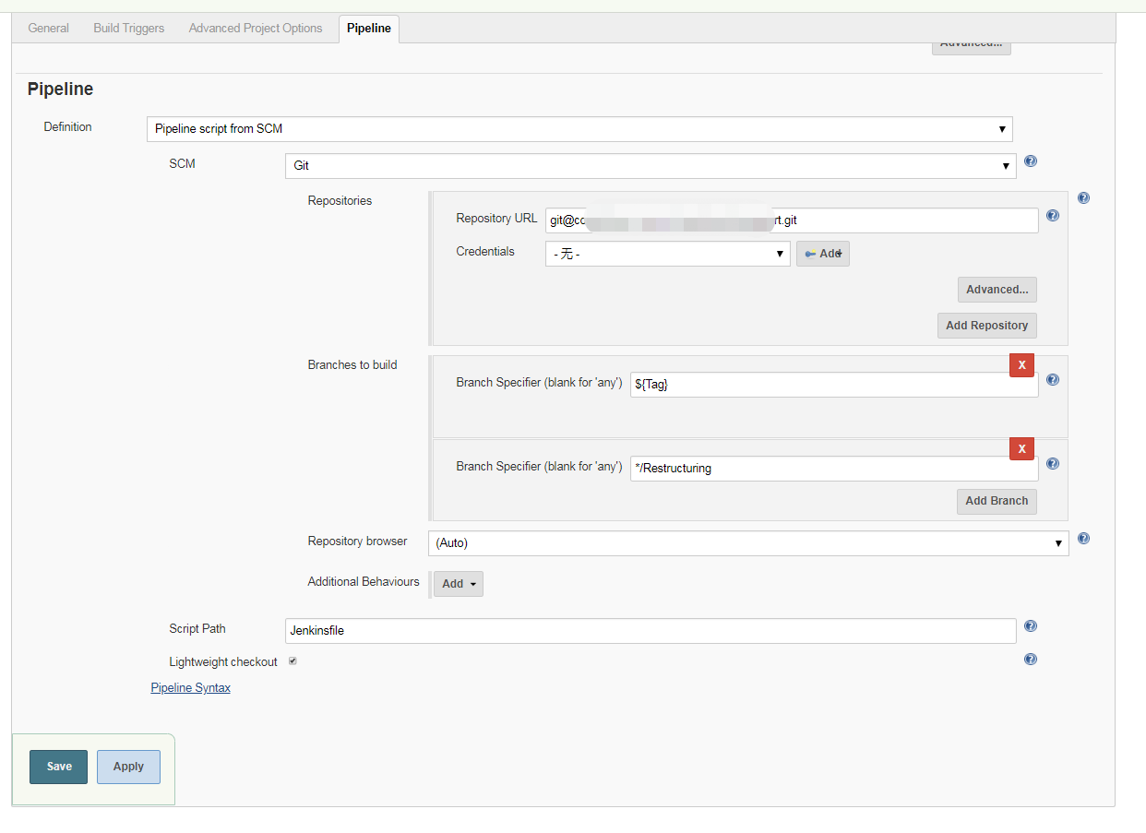1146x833 pixels.
Task: Open the Credentials dropdown
Action: pos(667,254)
